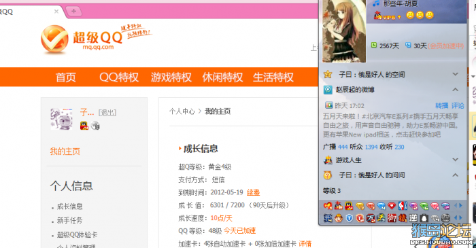This screenshot has width=476, height=248.
Task: Click the 退出 logout link
Action: pos(107,113)
